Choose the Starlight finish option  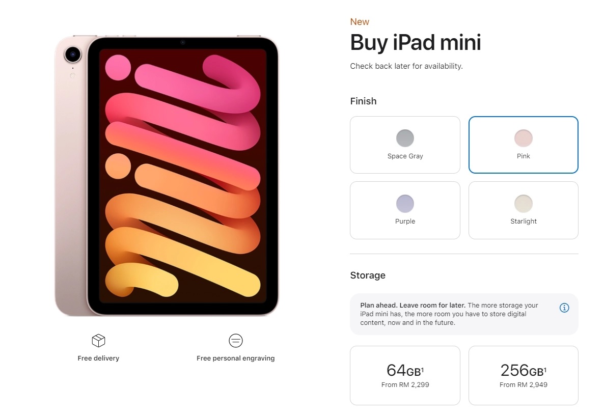(523, 210)
